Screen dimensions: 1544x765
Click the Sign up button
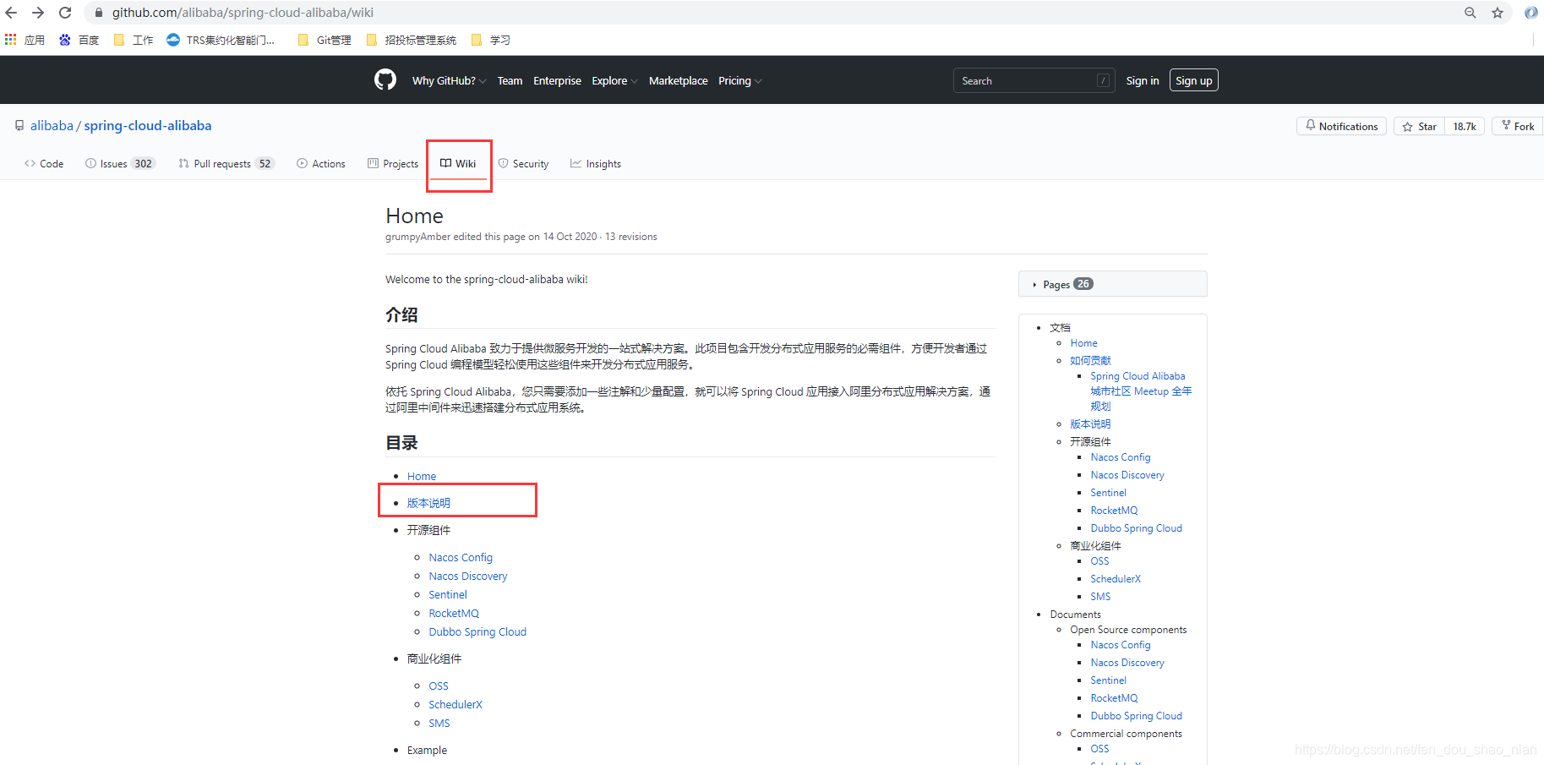click(x=1193, y=80)
